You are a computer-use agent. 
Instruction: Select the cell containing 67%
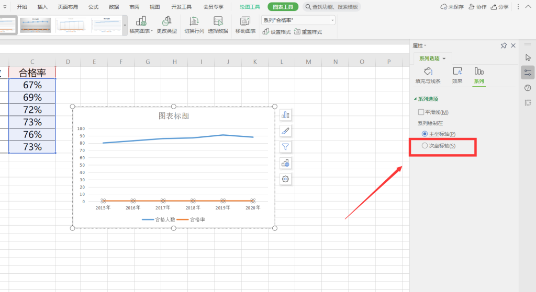pos(32,85)
